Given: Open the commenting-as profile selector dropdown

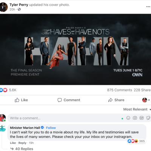Looking at the screenshot, I should [146, 100].
